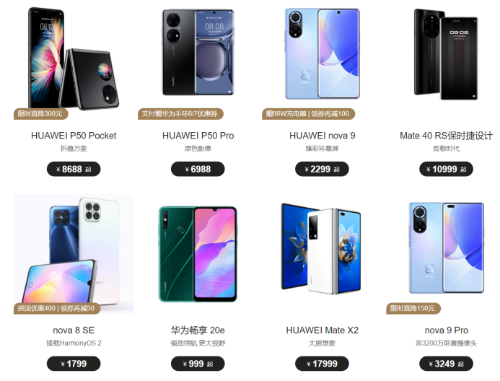Click the ¥1799 price button
The height and width of the screenshot is (381, 500).
[x=74, y=364]
